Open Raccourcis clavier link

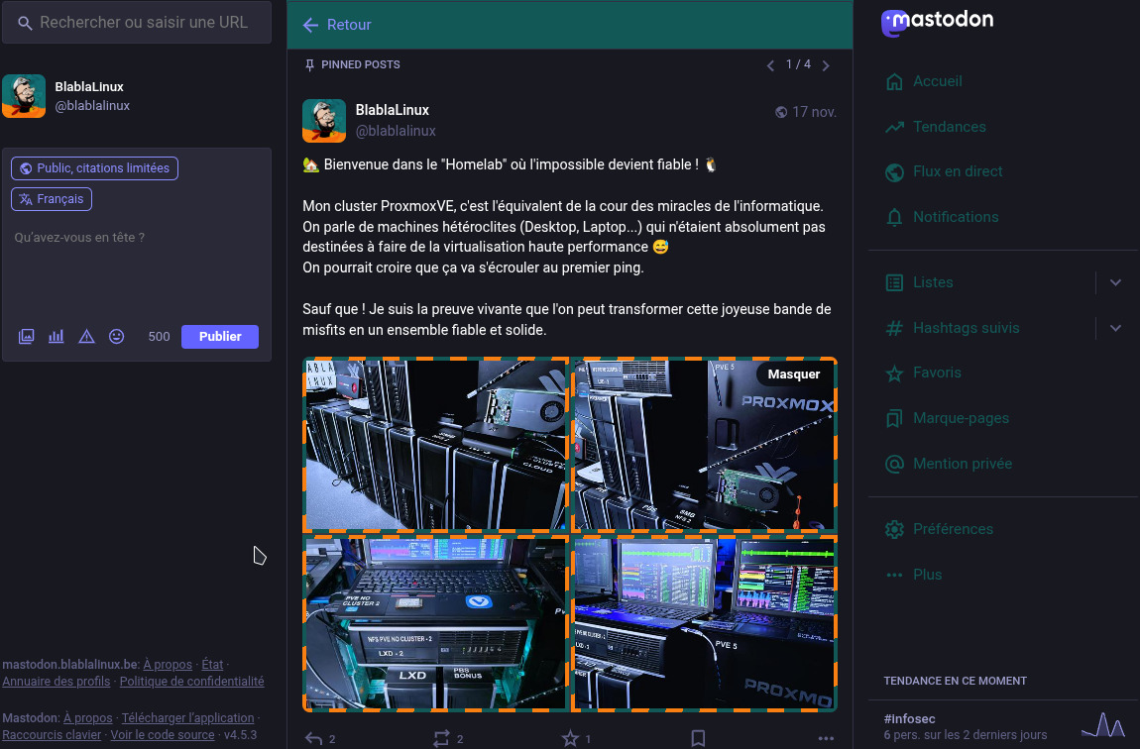(x=52, y=735)
